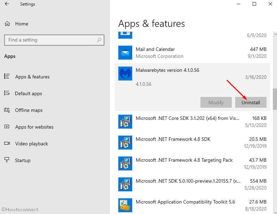277x214 pixels.
Task: Click the Microsoft Corporation publisher text
Action: point(159,56)
